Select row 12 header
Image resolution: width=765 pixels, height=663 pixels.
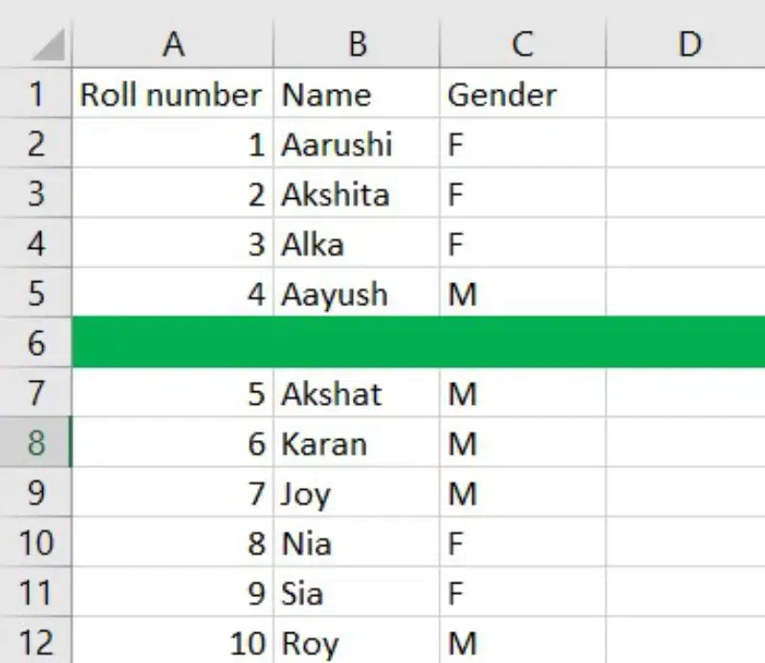[36, 643]
